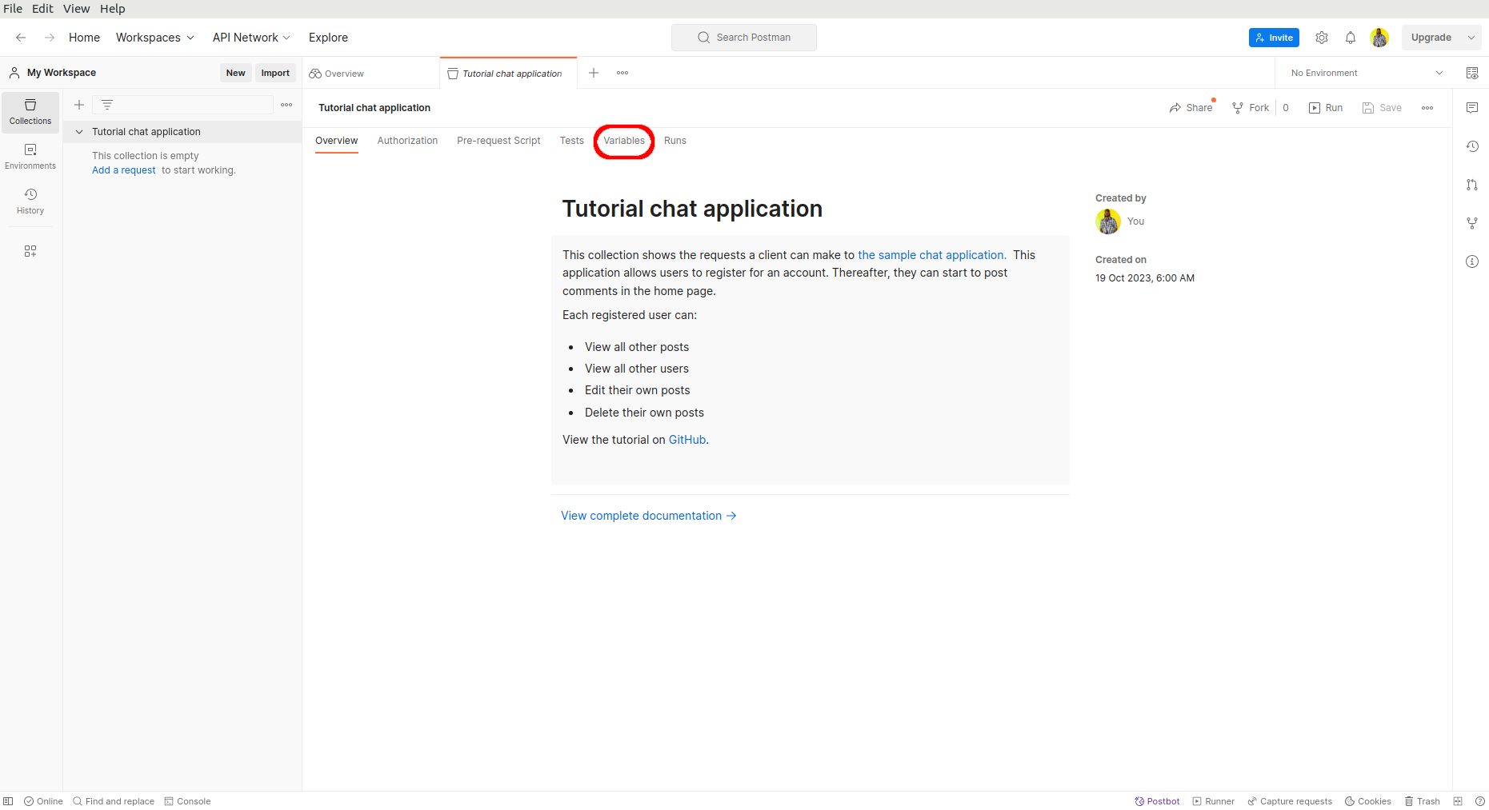Viewport: 1489px width, 810px height.
Task: Open the No Environment selector
Action: click(1367, 73)
